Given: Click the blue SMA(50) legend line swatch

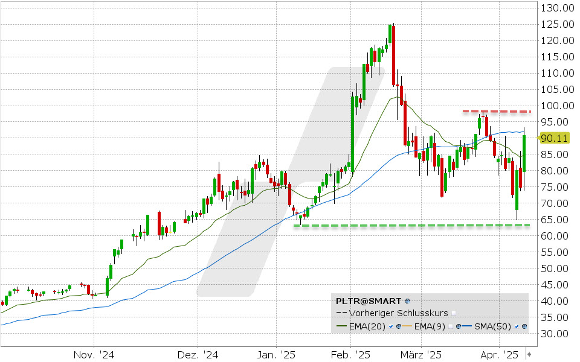Looking at the screenshot, I should point(467,326).
